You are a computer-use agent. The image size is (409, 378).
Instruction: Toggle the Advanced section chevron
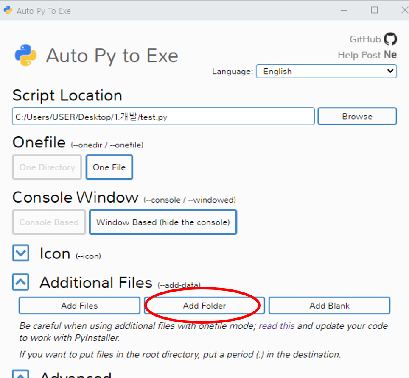click(x=21, y=374)
